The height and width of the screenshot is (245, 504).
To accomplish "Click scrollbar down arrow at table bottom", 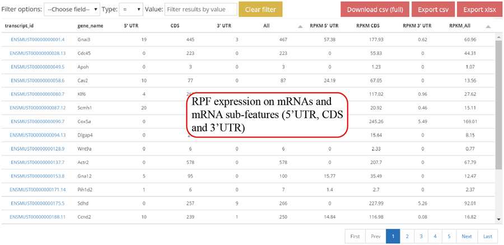I will pyautogui.click(x=498, y=219).
